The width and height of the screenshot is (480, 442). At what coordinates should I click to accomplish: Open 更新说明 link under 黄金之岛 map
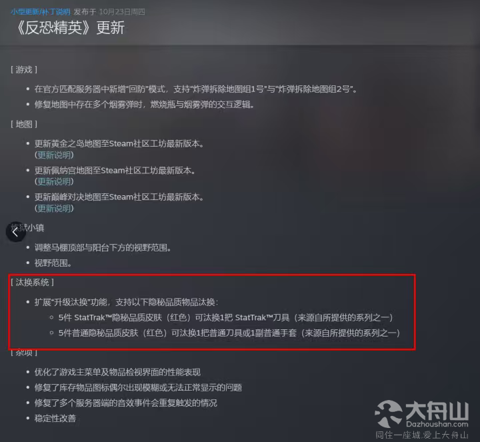tap(55, 155)
